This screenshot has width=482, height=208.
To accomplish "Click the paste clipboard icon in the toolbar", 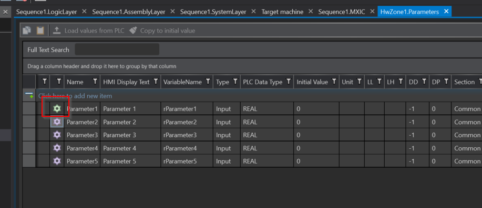I will coord(40,30).
